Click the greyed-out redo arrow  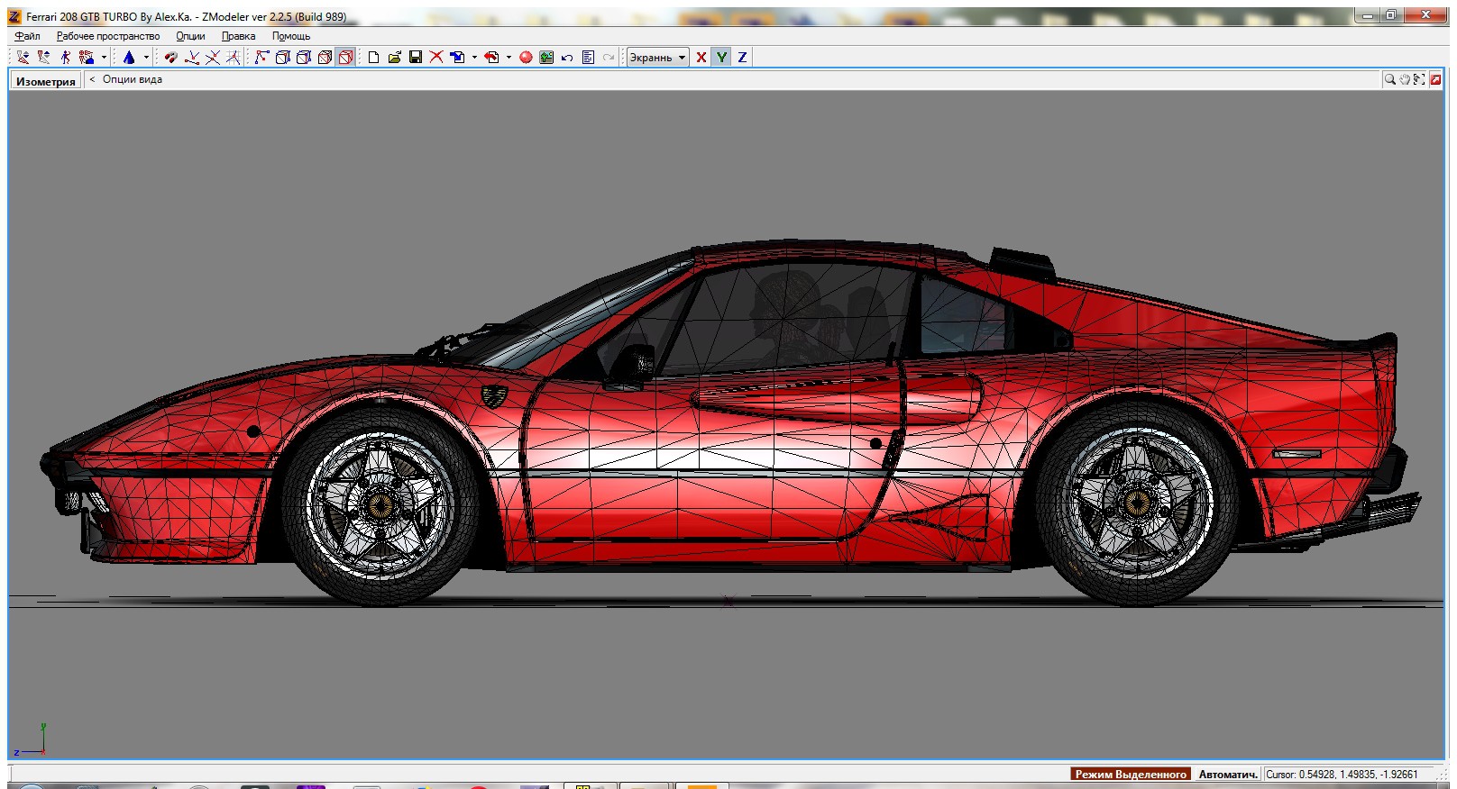[609, 58]
